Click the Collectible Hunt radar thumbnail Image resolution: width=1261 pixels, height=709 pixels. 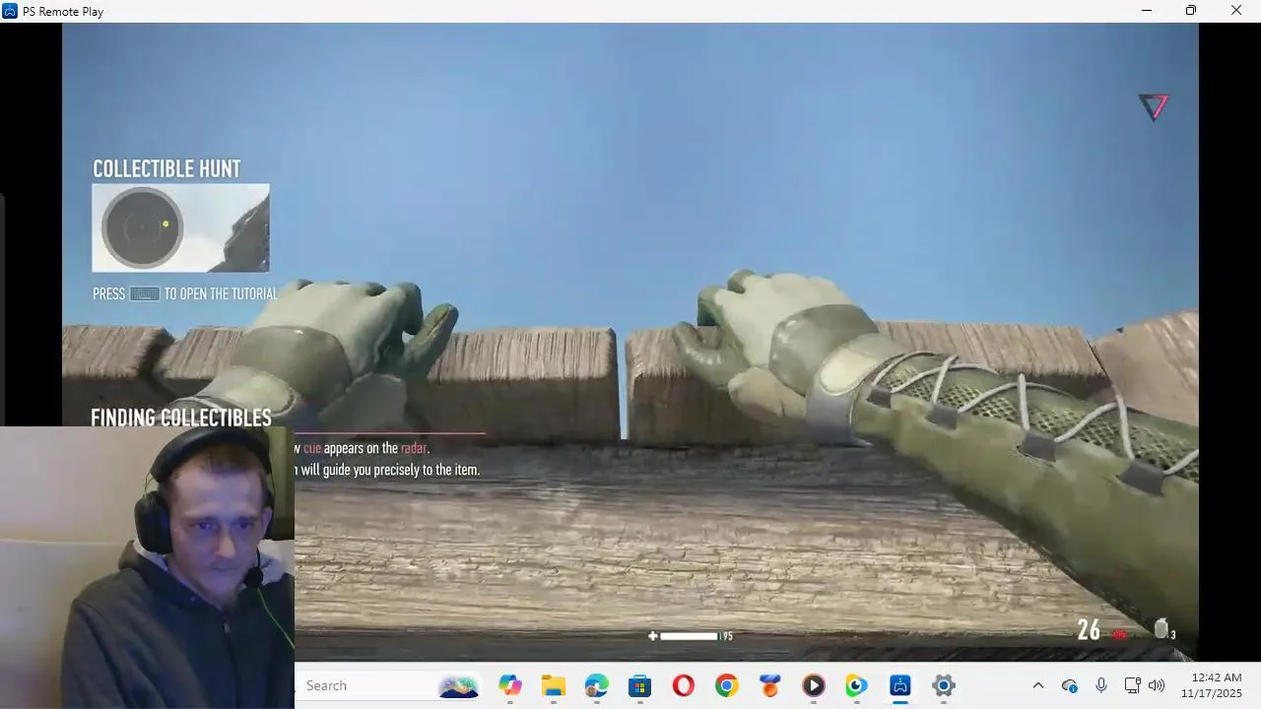[x=180, y=227]
